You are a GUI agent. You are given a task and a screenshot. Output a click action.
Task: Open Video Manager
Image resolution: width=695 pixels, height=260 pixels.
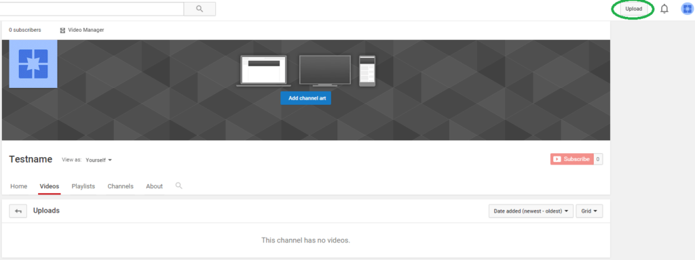82,30
